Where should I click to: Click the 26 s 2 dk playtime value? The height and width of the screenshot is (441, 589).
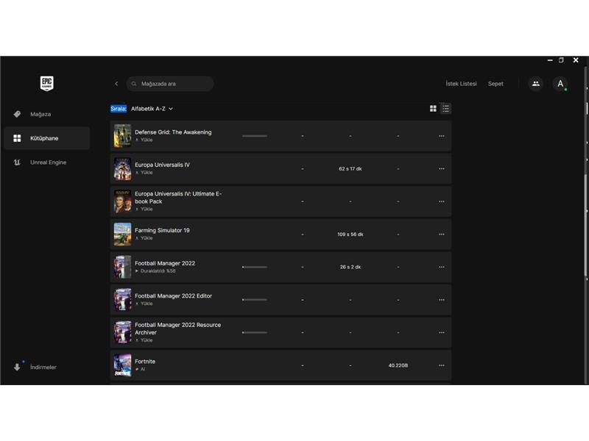tap(350, 267)
